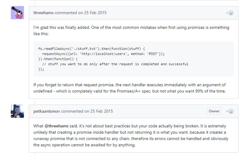The image size is (243, 155).
Task: Click the @threehams mention link
Action: [56, 126]
